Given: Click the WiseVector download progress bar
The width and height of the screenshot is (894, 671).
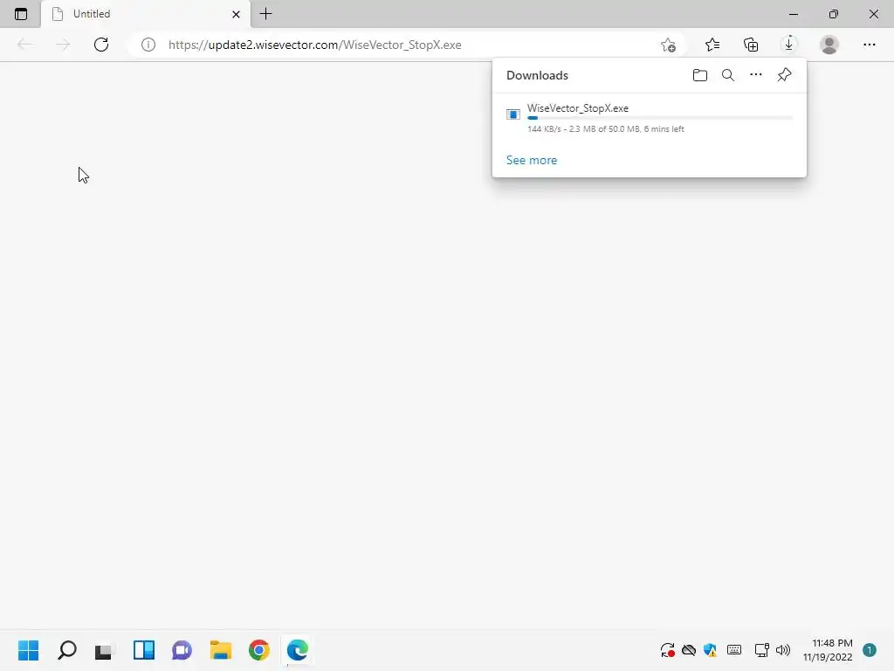Looking at the screenshot, I should pyautogui.click(x=660, y=118).
